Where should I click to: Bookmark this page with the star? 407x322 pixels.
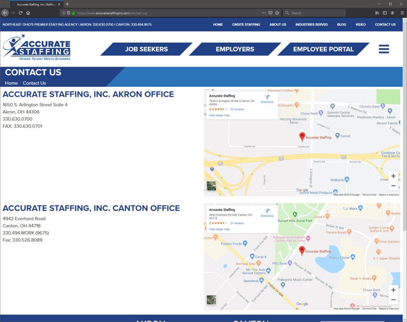277,13
